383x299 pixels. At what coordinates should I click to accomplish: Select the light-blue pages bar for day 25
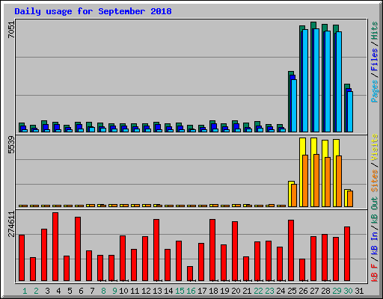[294, 105]
